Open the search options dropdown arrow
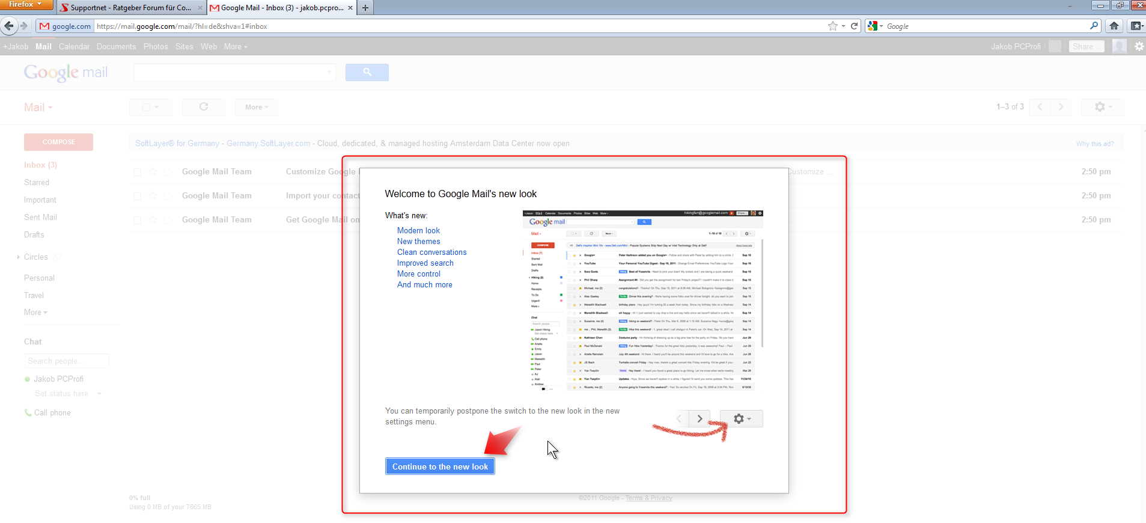Image resolution: width=1146 pixels, height=523 pixels. tap(329, 72)
